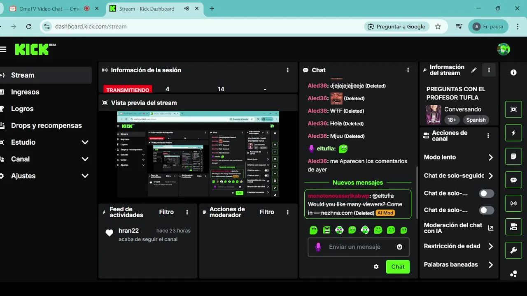Open emoji picker in the message box

[399, 247]
